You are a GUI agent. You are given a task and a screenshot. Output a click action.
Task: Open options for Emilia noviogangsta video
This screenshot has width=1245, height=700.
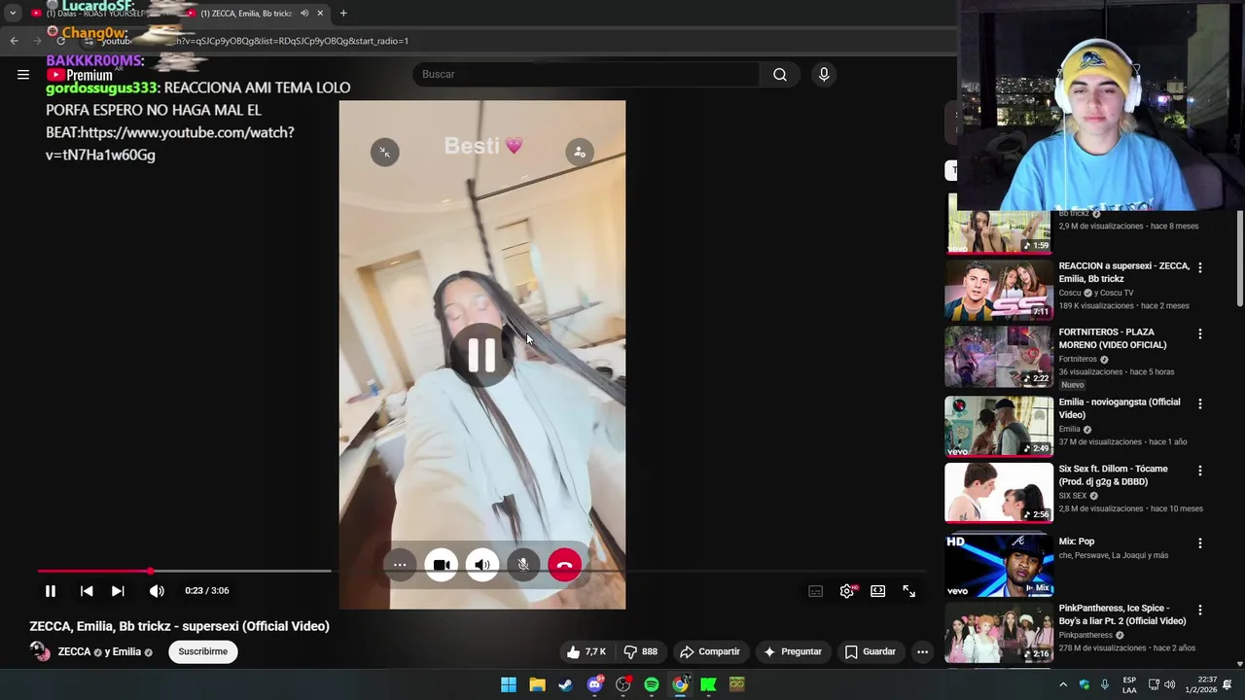click(1199, 403)
